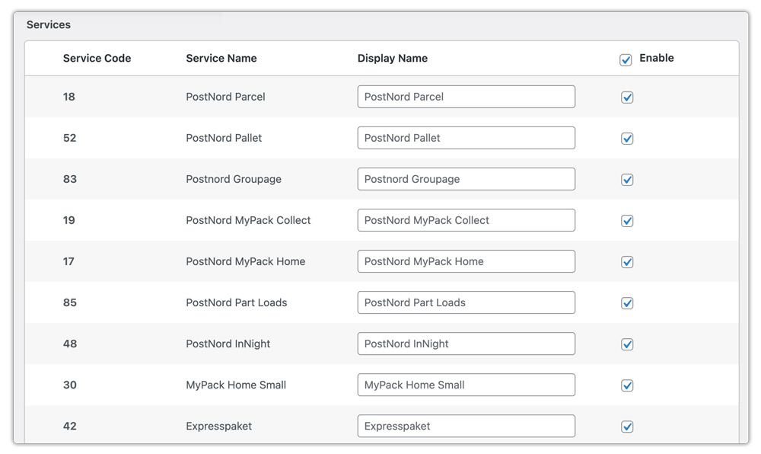Click the Service Name column header
The height and width of the screenshot is (454, 761).
[x=221, y=58]
